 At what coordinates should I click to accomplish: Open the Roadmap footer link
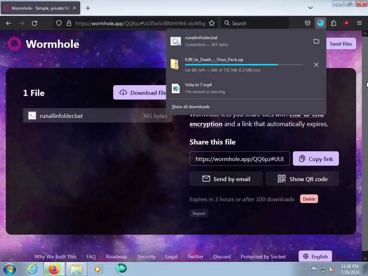(116, 257)
